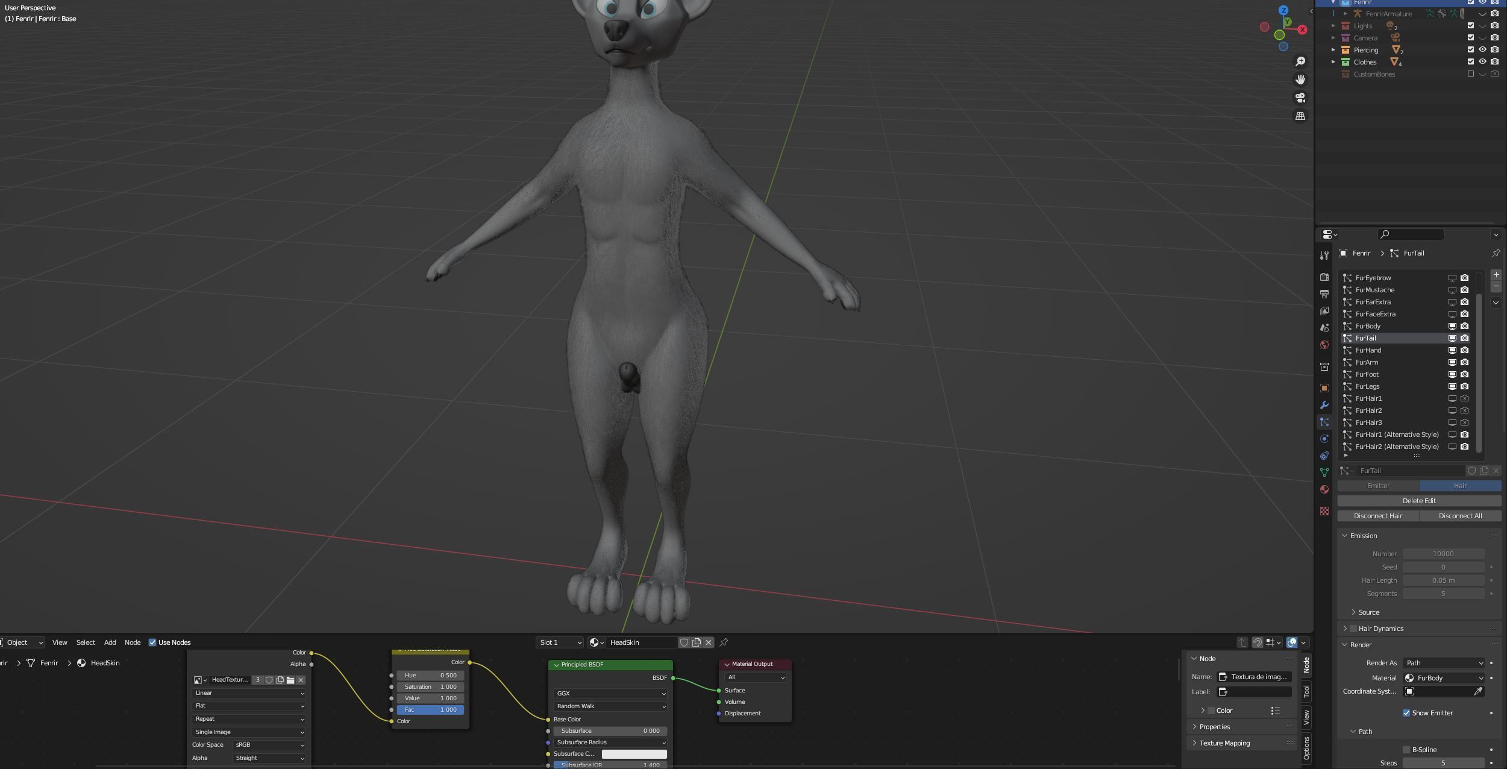
Task: Open the Collection properties tab
Action: 1324,366
